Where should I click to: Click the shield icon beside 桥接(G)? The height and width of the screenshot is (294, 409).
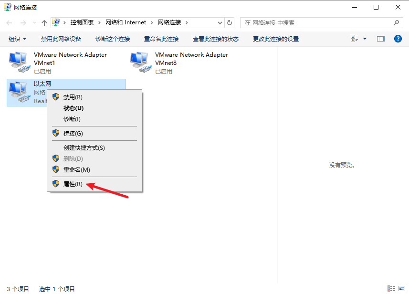tap(56, 133)
